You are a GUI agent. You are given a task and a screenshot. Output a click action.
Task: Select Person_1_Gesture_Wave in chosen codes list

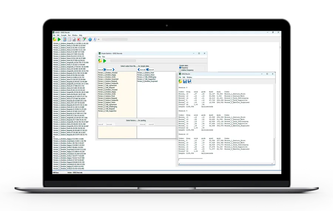146,75
